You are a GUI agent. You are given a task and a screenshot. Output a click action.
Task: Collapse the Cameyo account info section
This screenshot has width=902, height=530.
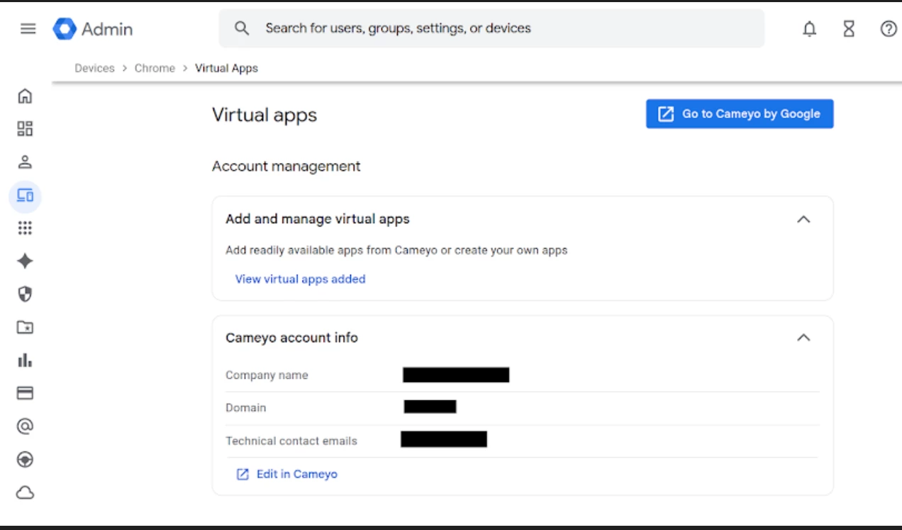coord(803,338)
